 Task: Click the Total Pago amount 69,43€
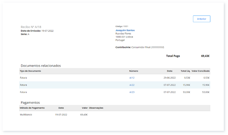point(205,56)
